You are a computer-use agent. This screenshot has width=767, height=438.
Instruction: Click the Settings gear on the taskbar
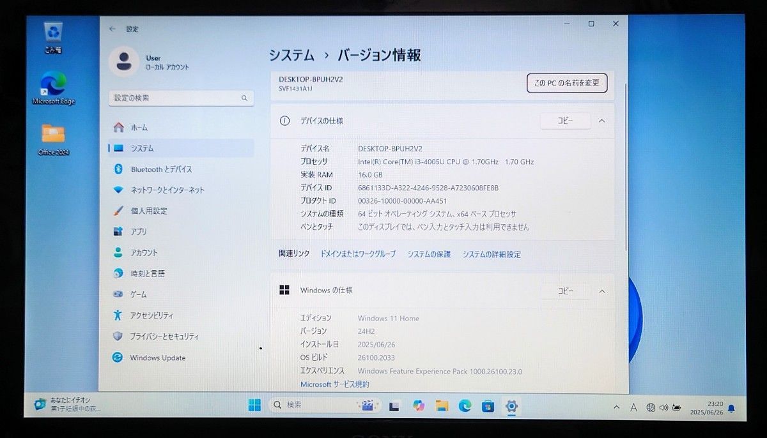click(511, 405)
